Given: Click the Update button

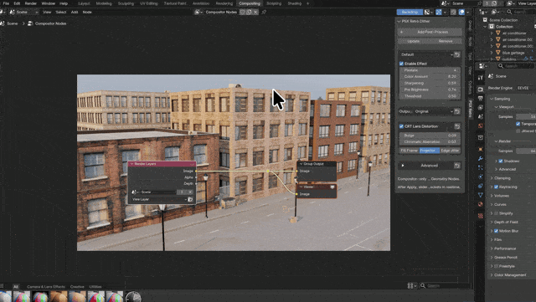Looking at the screenshot, I should point(414,41).
